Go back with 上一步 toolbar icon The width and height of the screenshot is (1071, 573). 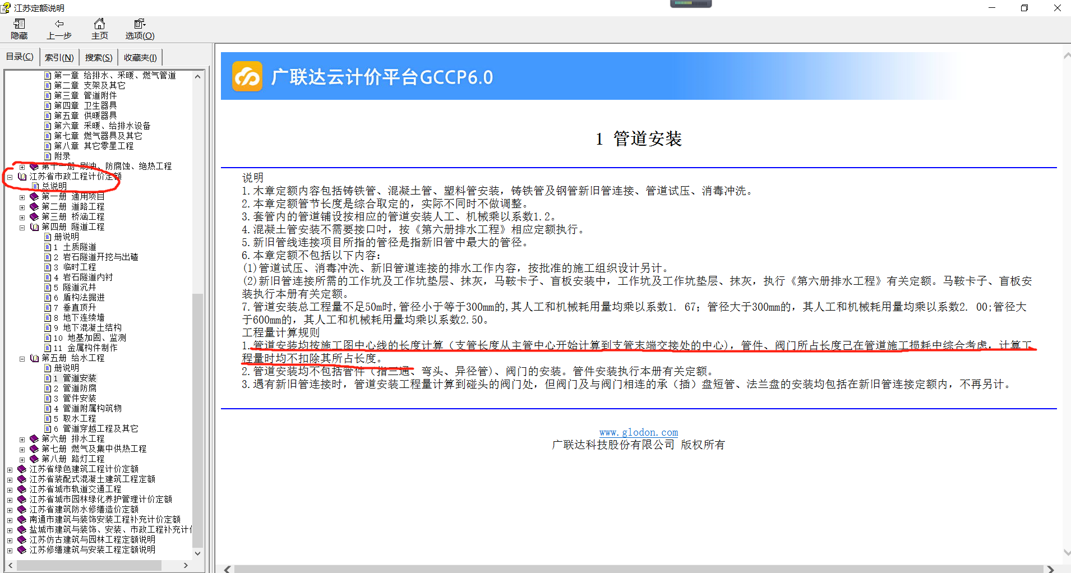(x=59, y=24)
